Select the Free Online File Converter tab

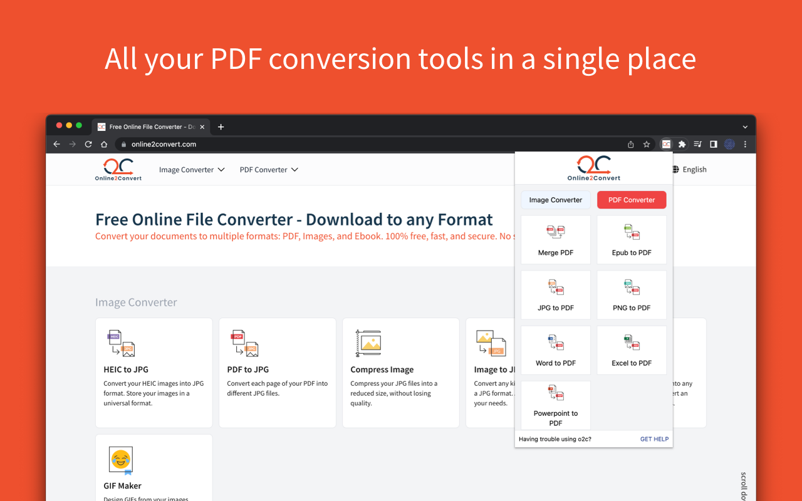(151, 127)
